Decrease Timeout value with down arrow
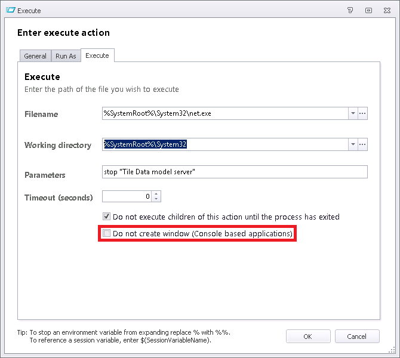Viewport: 400px width, 358px height. pyautogui.click(x=156, y=199)
